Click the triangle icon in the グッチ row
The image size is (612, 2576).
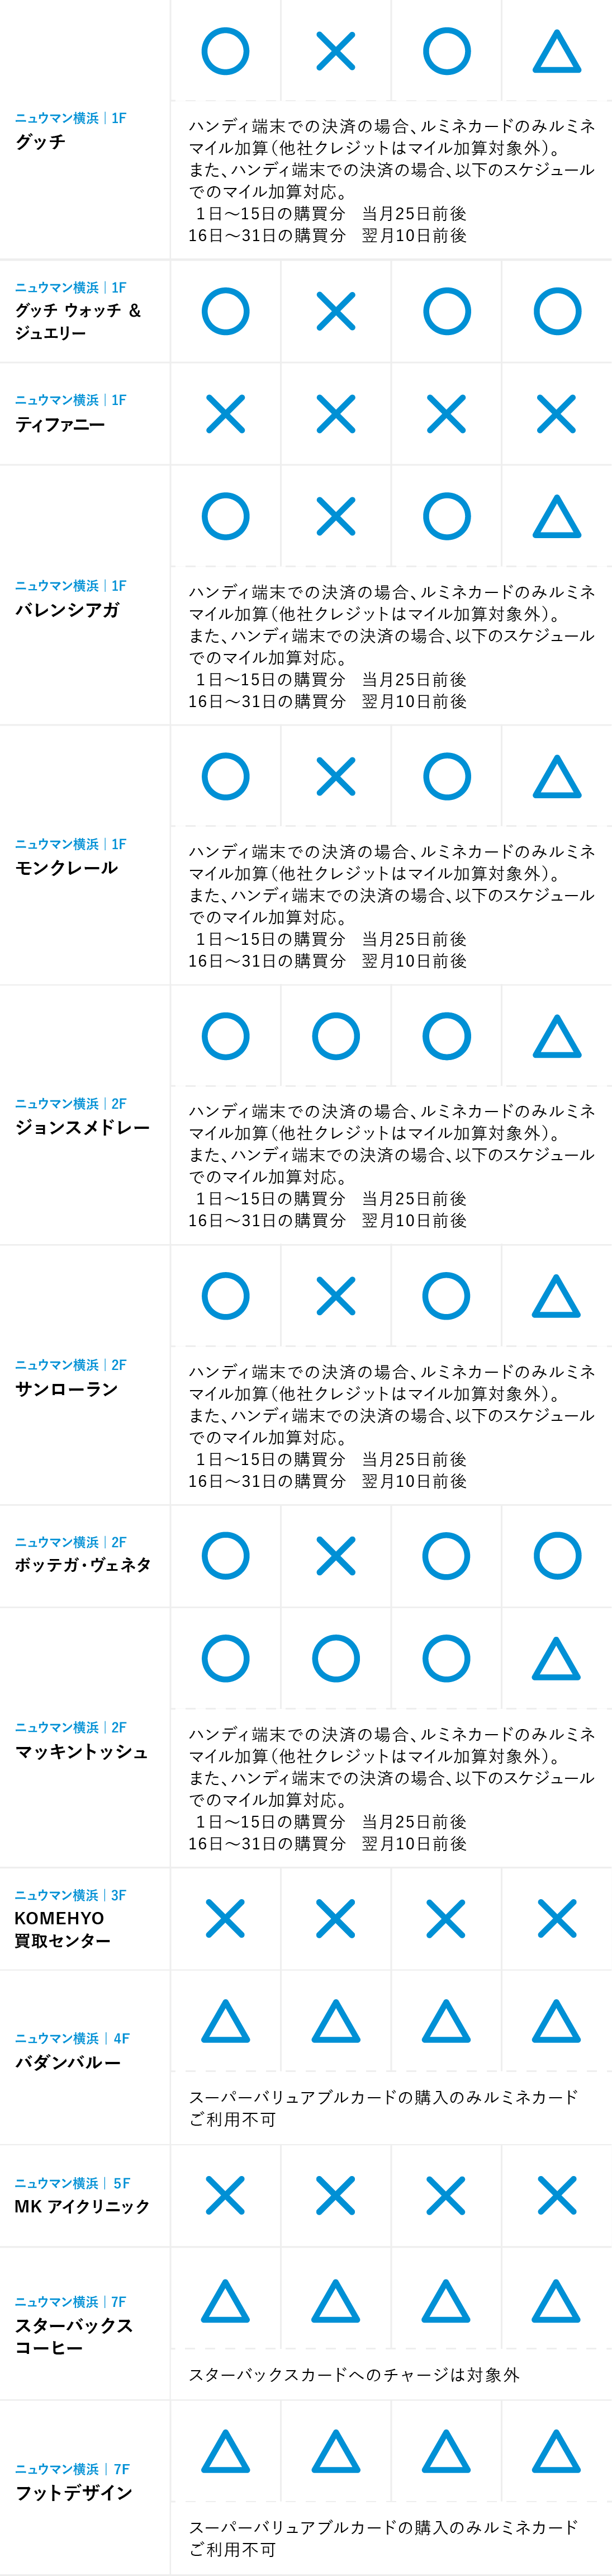pyautogui.click(x=556, y=52)
